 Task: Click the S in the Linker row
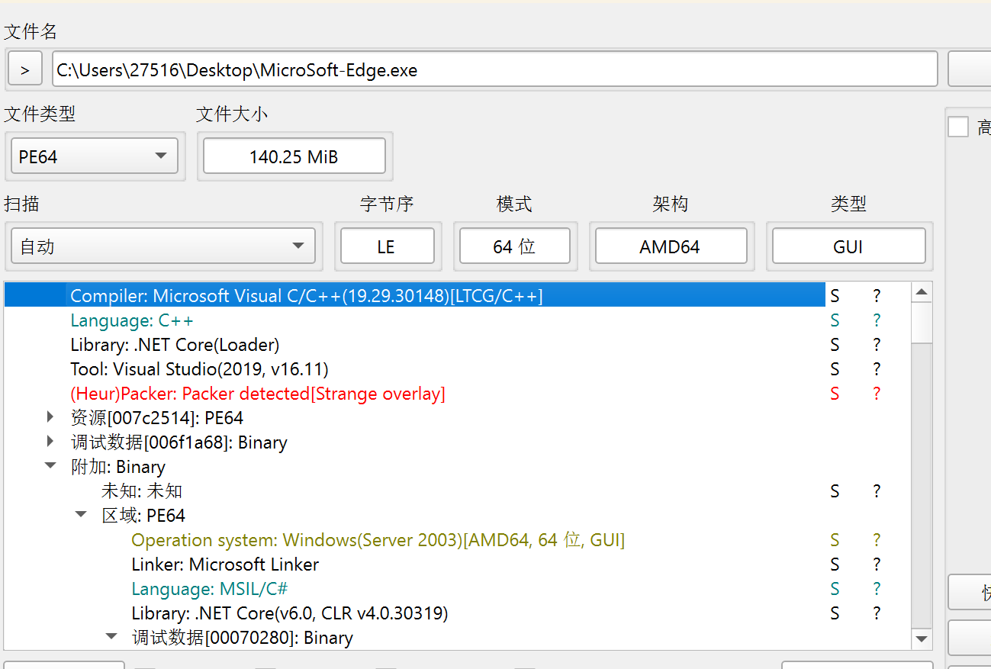[835, 564]
